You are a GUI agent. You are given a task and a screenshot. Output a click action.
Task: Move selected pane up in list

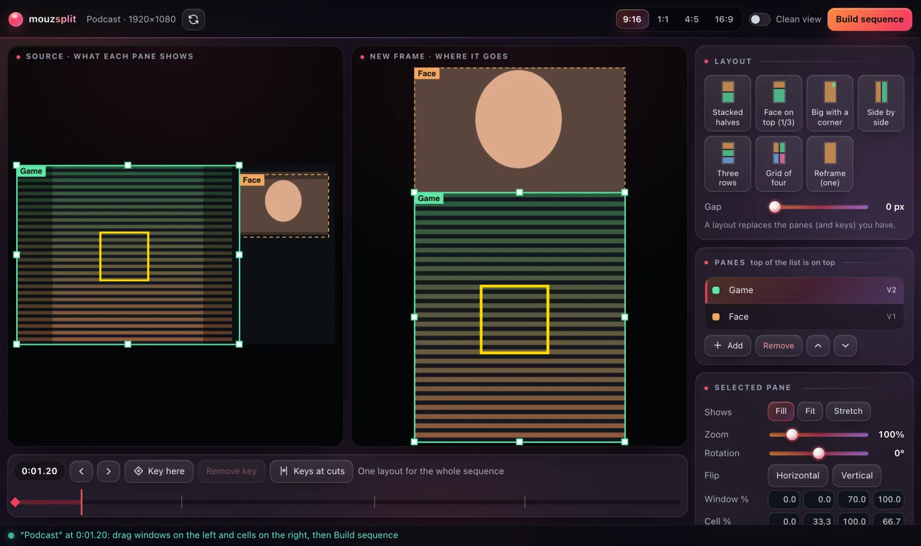coord(818,345)
